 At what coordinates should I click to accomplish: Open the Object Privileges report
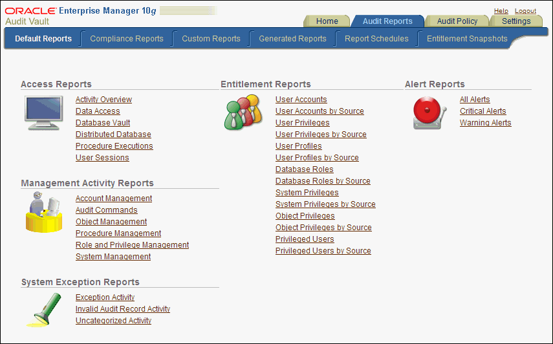coord(305,216)
